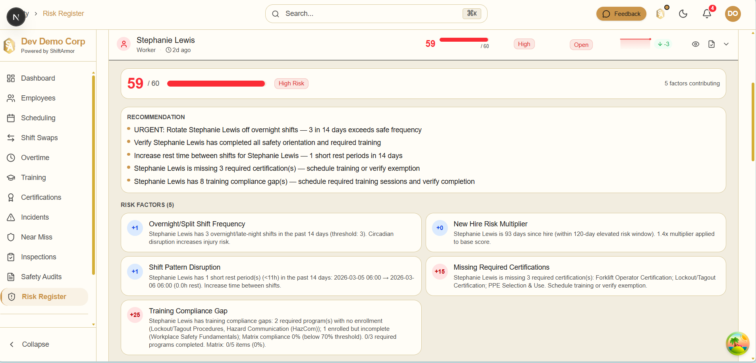Select New Hire Risk Multiplier title
Viewport: 756px width, 363px height.
tap(490, 224)
